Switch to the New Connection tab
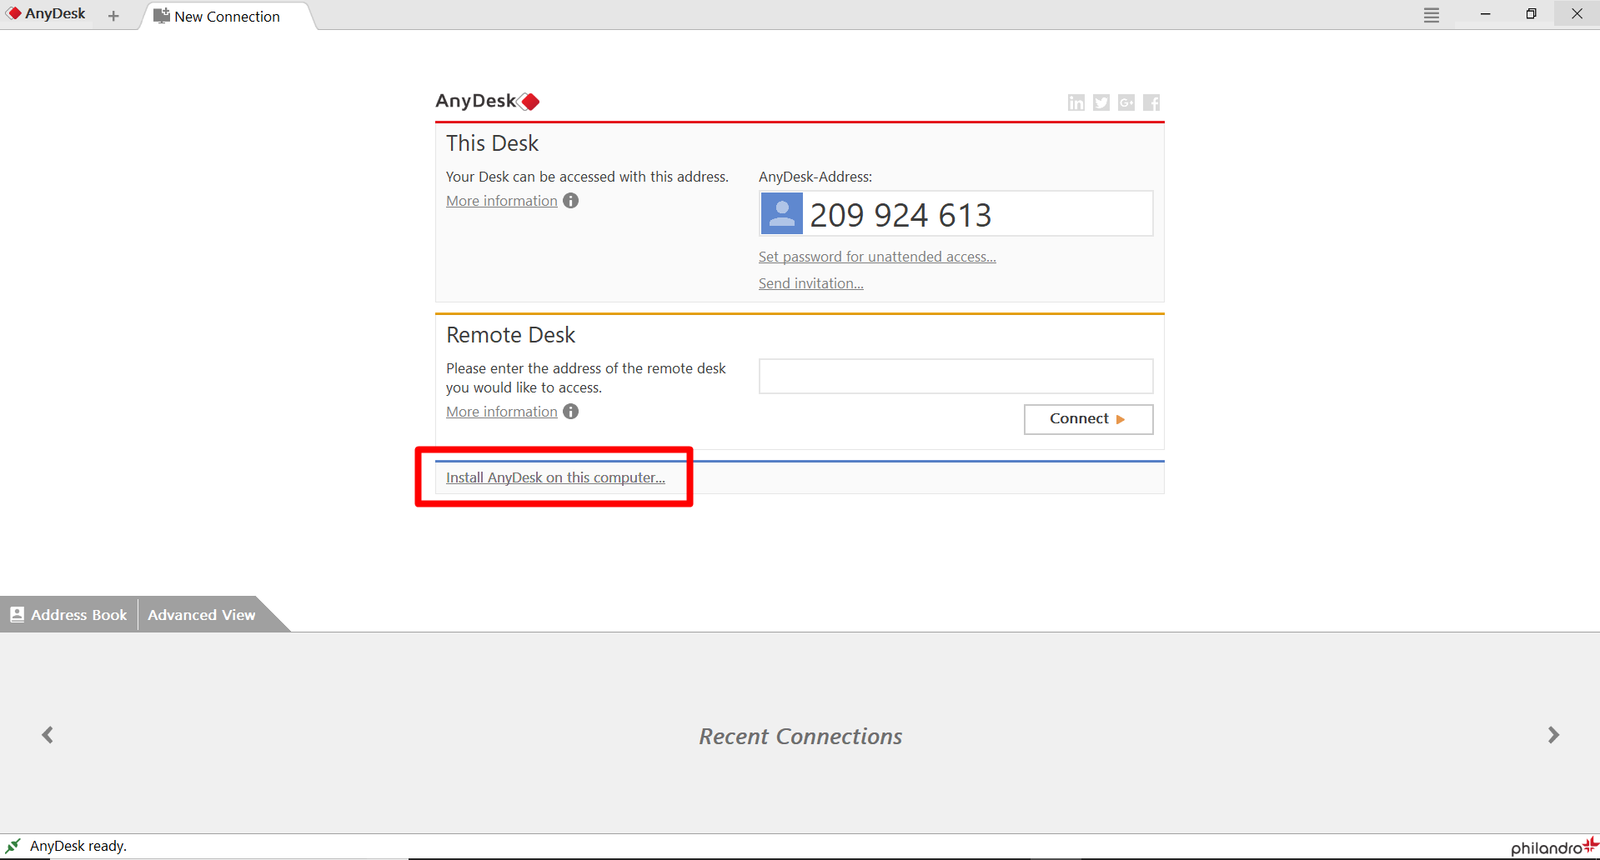The image size is (1600, 860). [x=227, y=17]
